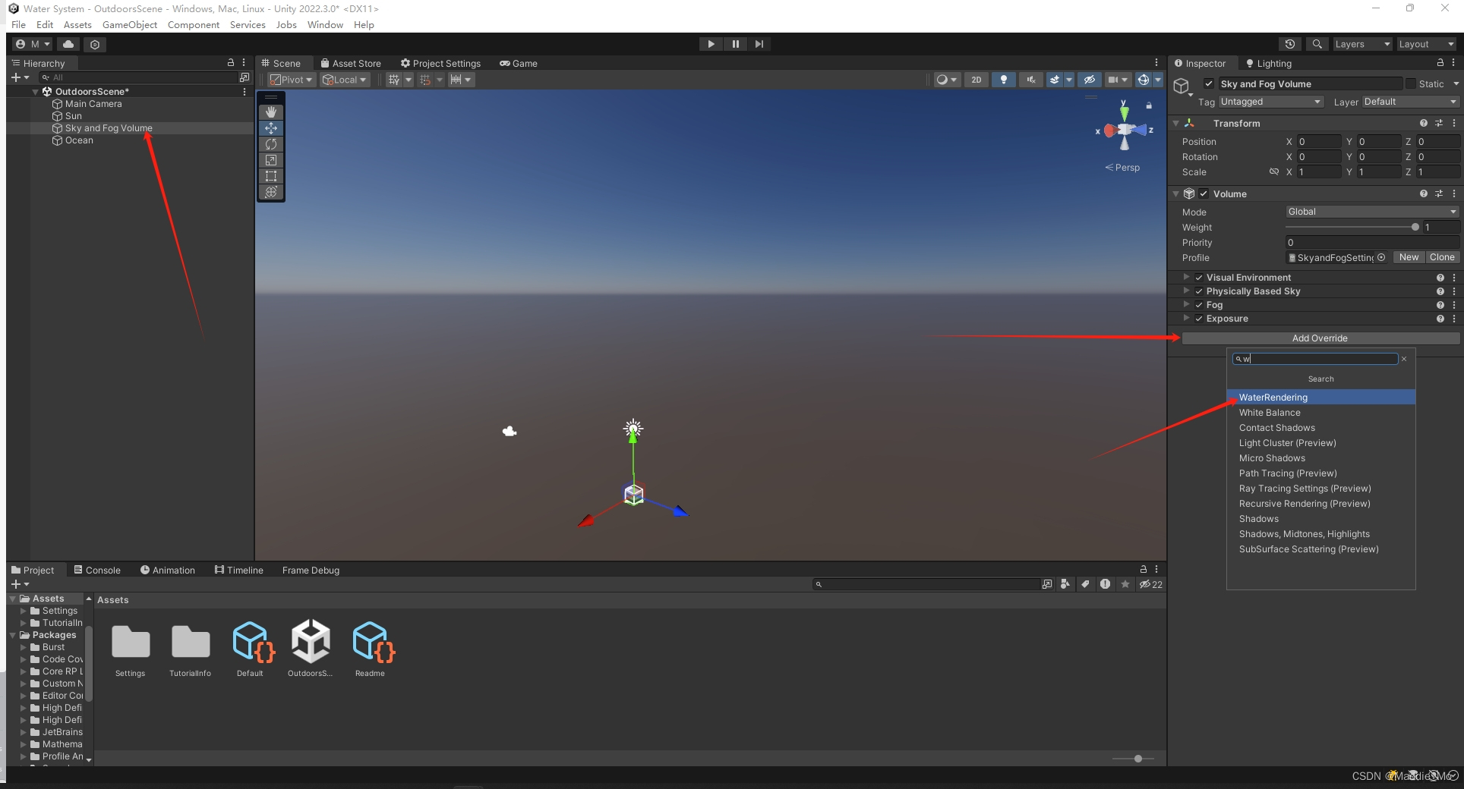Open the Layers dropdown
Screen dimensions: 1464x789
1363,44
